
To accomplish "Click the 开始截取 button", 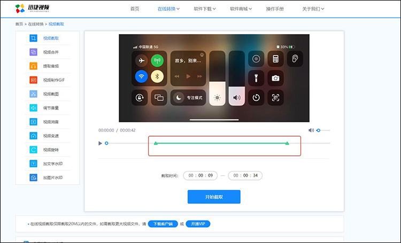I will coord(214,197).
